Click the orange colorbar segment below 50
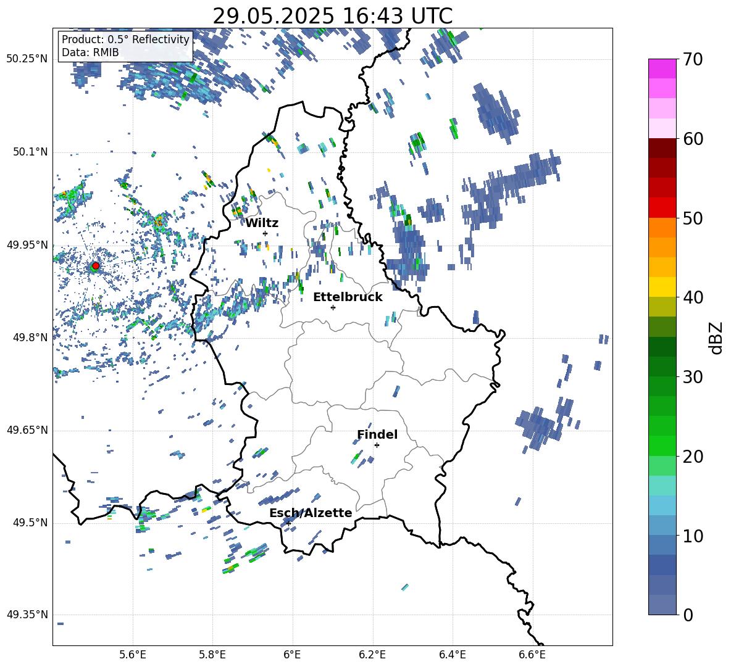This screenshot has width=731, height=667. [x=662, y=227]
